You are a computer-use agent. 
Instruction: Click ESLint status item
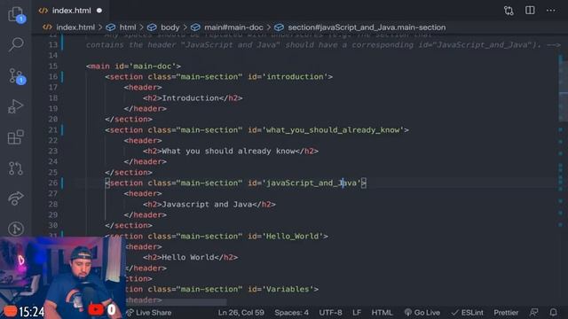click(468, 313)
